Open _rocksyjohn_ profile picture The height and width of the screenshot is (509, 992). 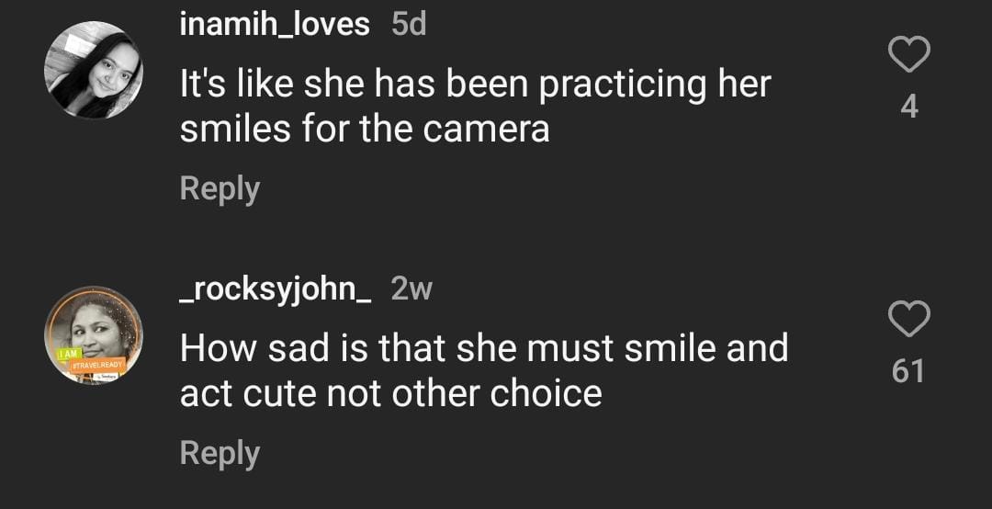point(94,334)
